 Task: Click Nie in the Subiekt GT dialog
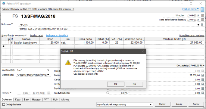134,84
